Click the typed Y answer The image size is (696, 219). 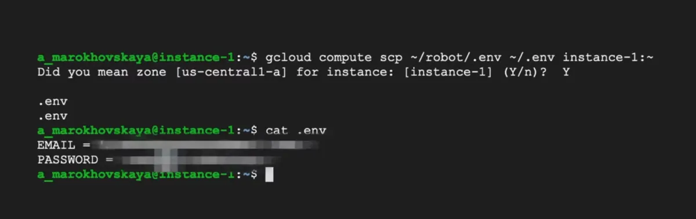(566, 72)
